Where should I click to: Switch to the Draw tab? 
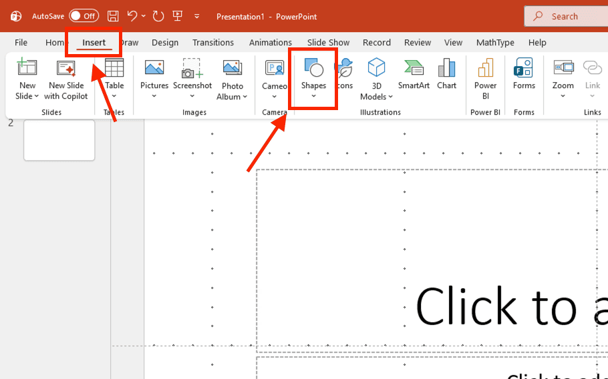tap(130, 43)
